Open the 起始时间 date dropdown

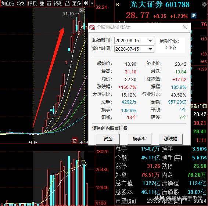pyautogui.click(x=150, y=40)
